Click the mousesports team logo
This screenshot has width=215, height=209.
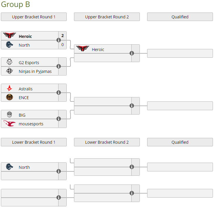9,124
